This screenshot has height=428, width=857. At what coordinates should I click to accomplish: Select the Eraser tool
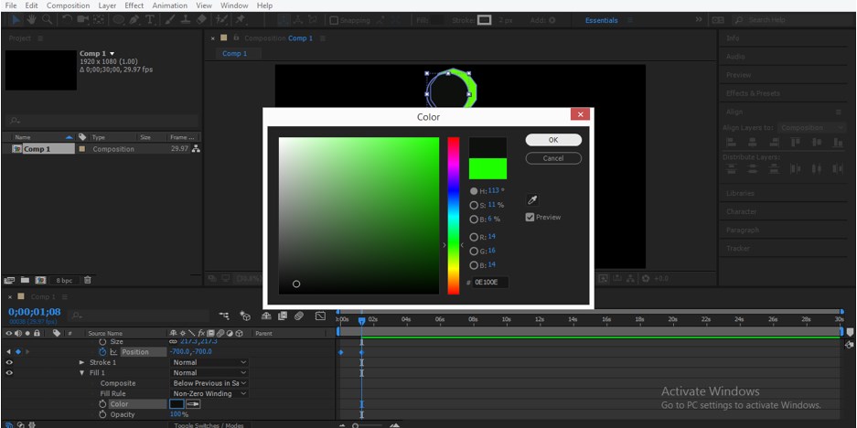pos(200,20)
